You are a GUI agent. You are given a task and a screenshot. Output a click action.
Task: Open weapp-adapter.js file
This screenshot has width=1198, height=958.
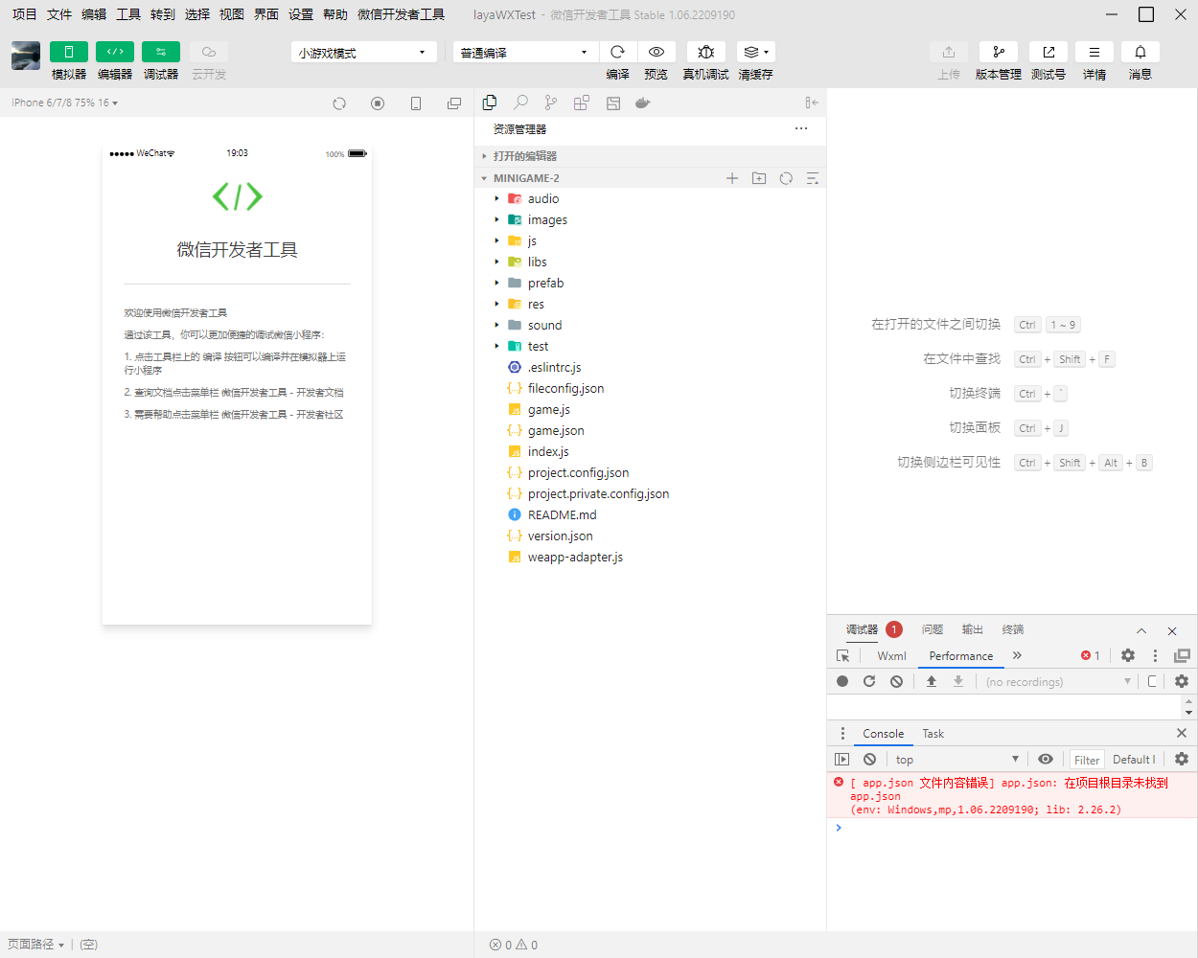[650, 557]
